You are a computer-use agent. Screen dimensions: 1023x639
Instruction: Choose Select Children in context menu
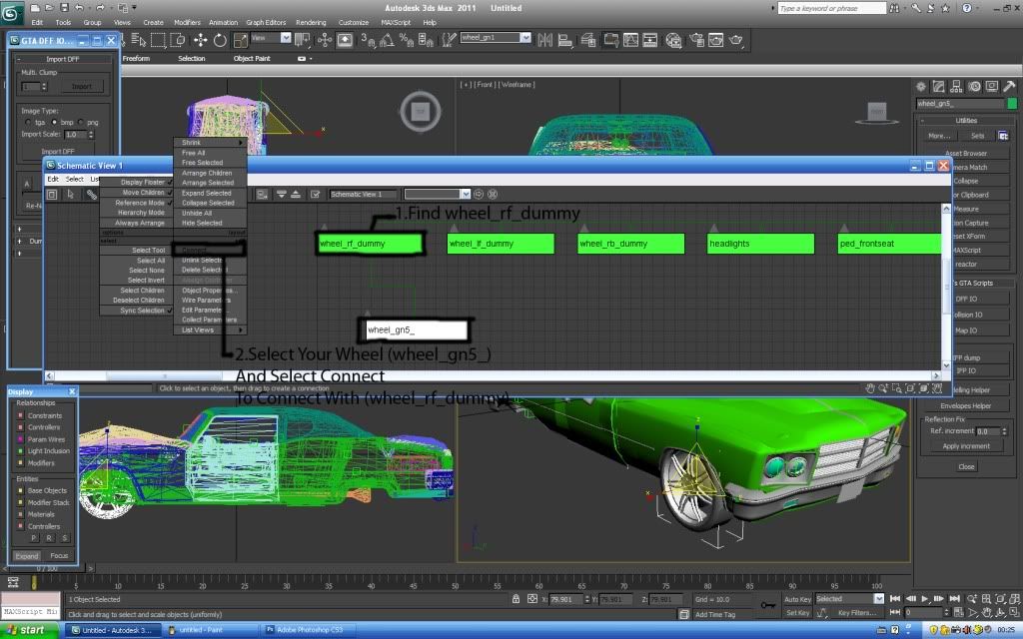tap(136, 291)
